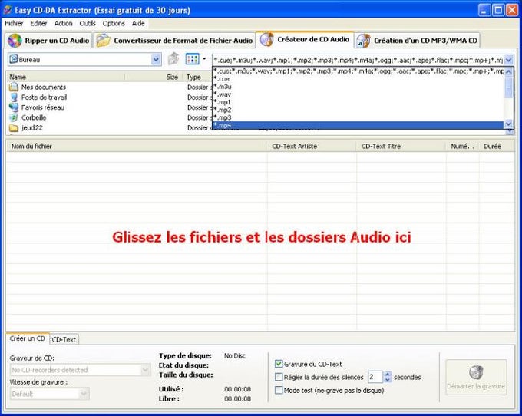Open the Vitesse de gravure dropdown

pos(84,394)
